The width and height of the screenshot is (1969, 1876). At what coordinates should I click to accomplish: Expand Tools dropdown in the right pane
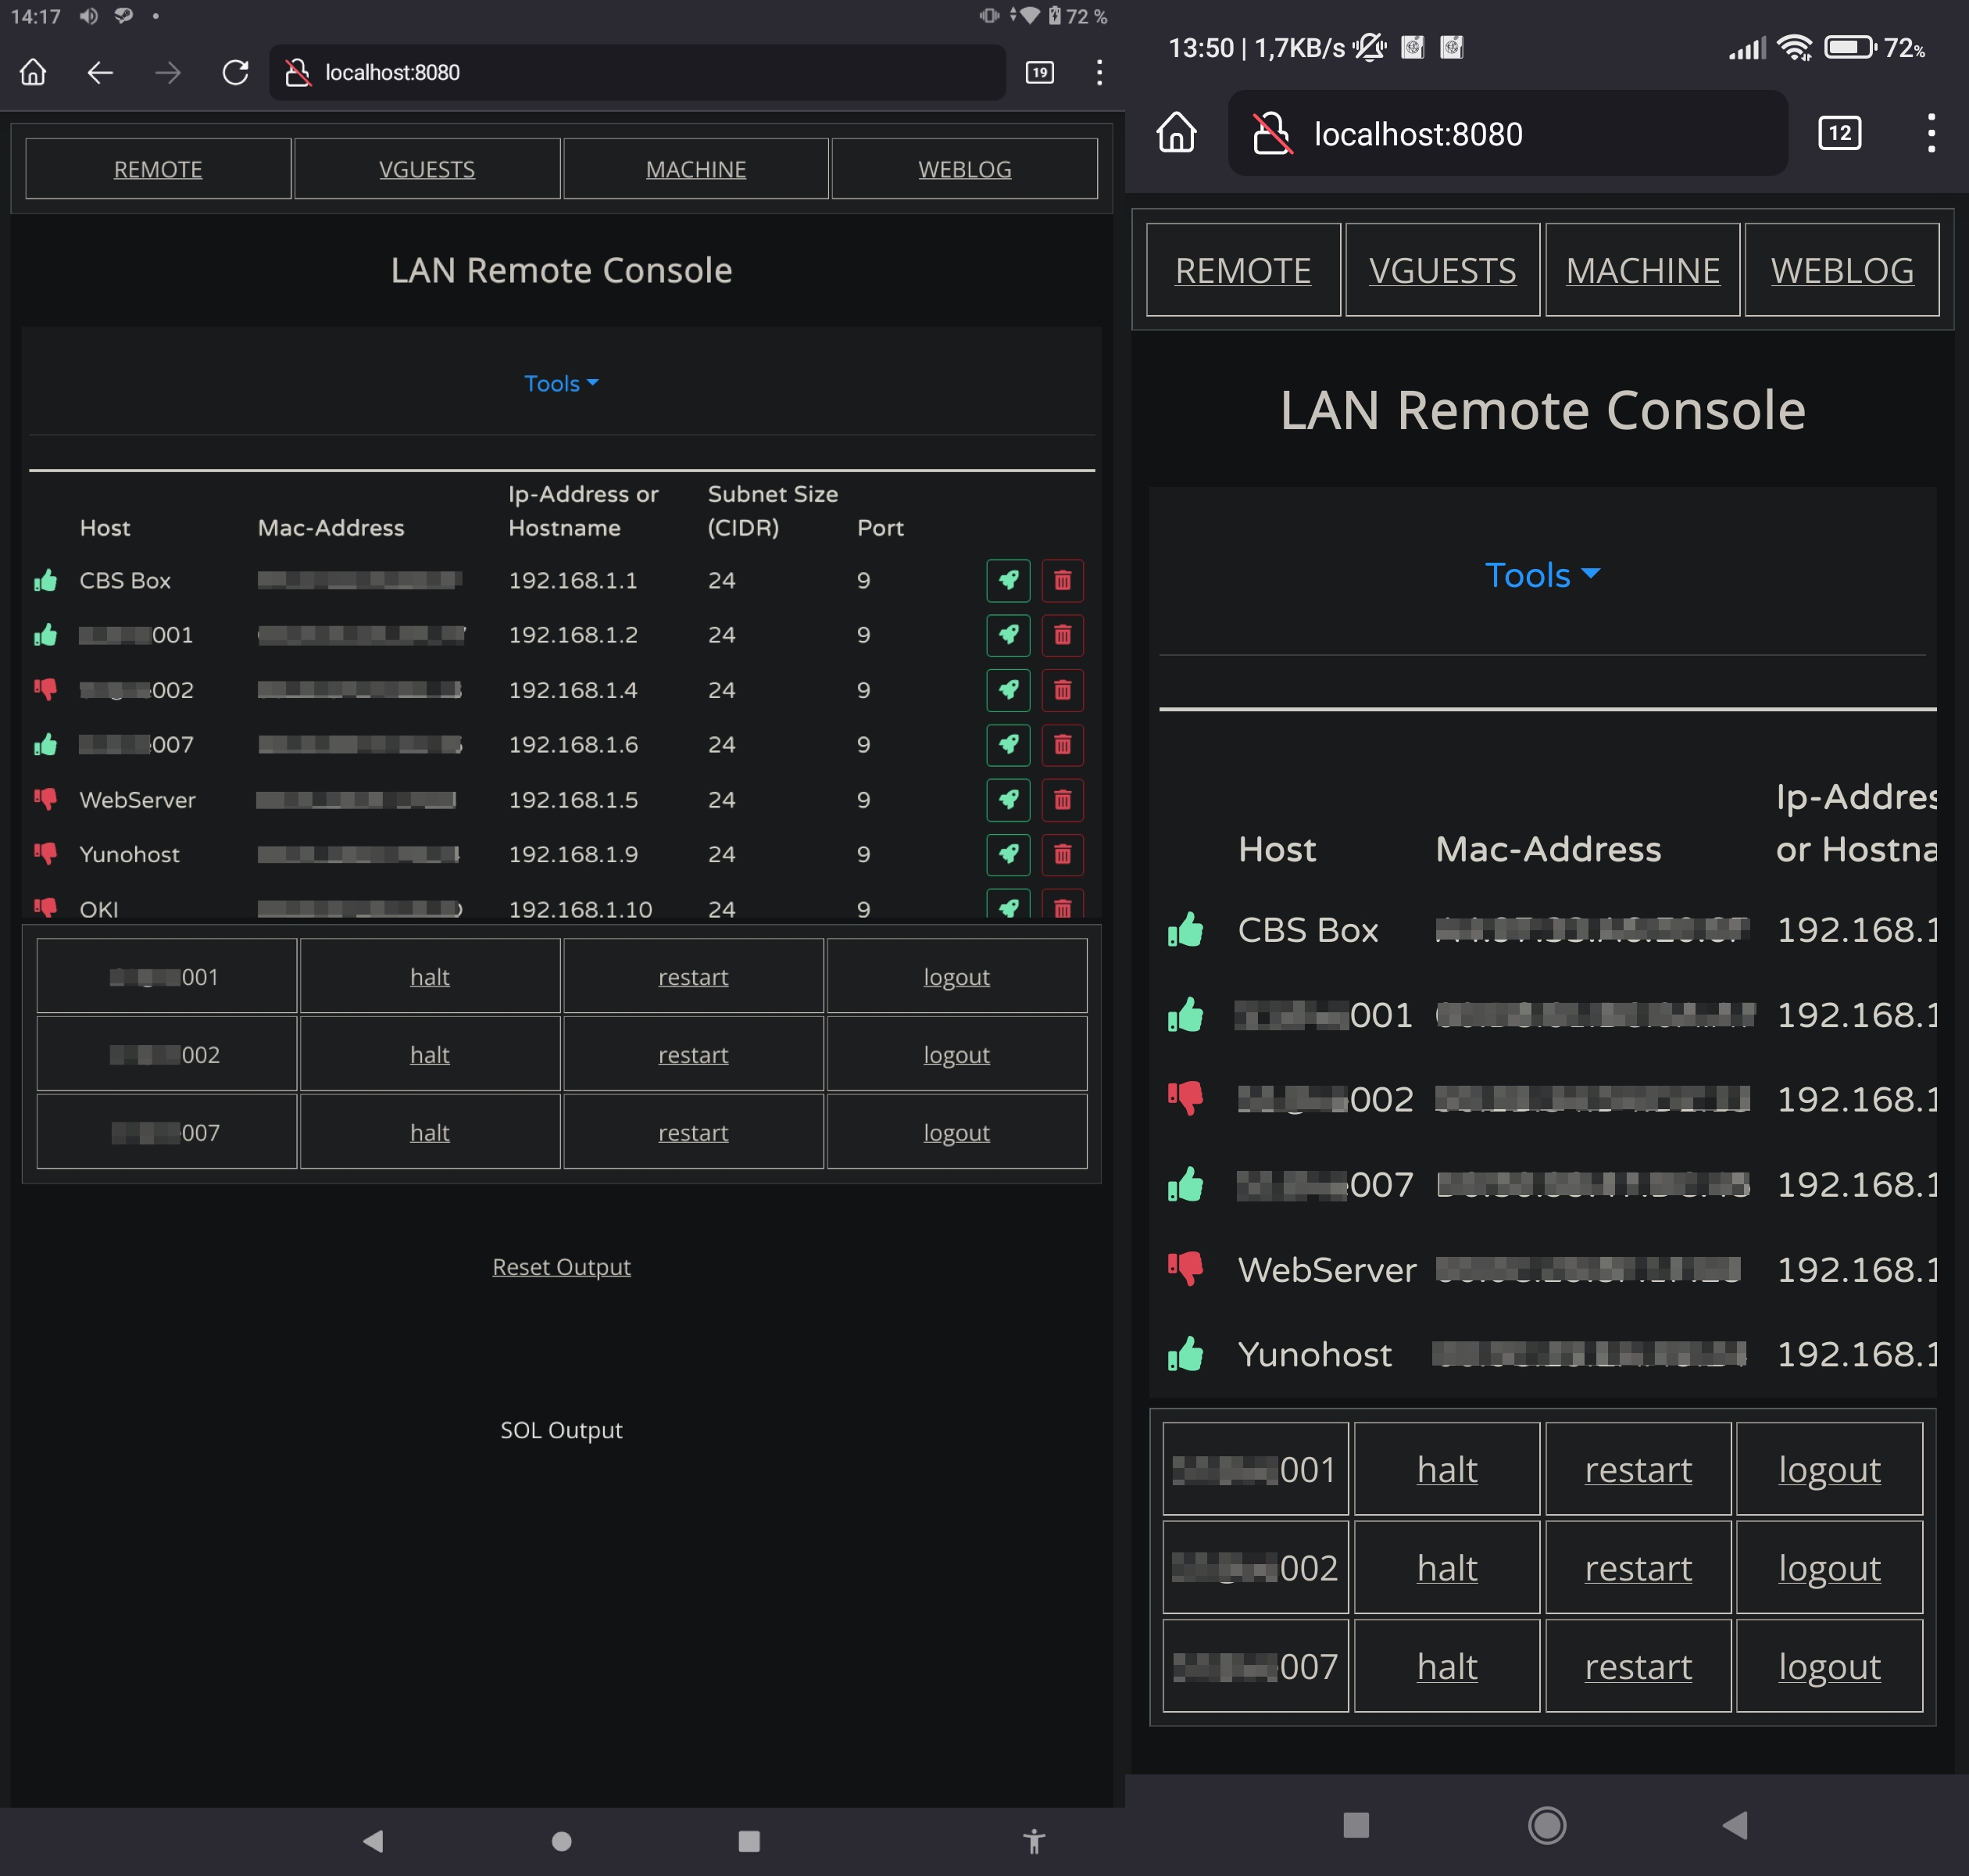click(1542, 575)
